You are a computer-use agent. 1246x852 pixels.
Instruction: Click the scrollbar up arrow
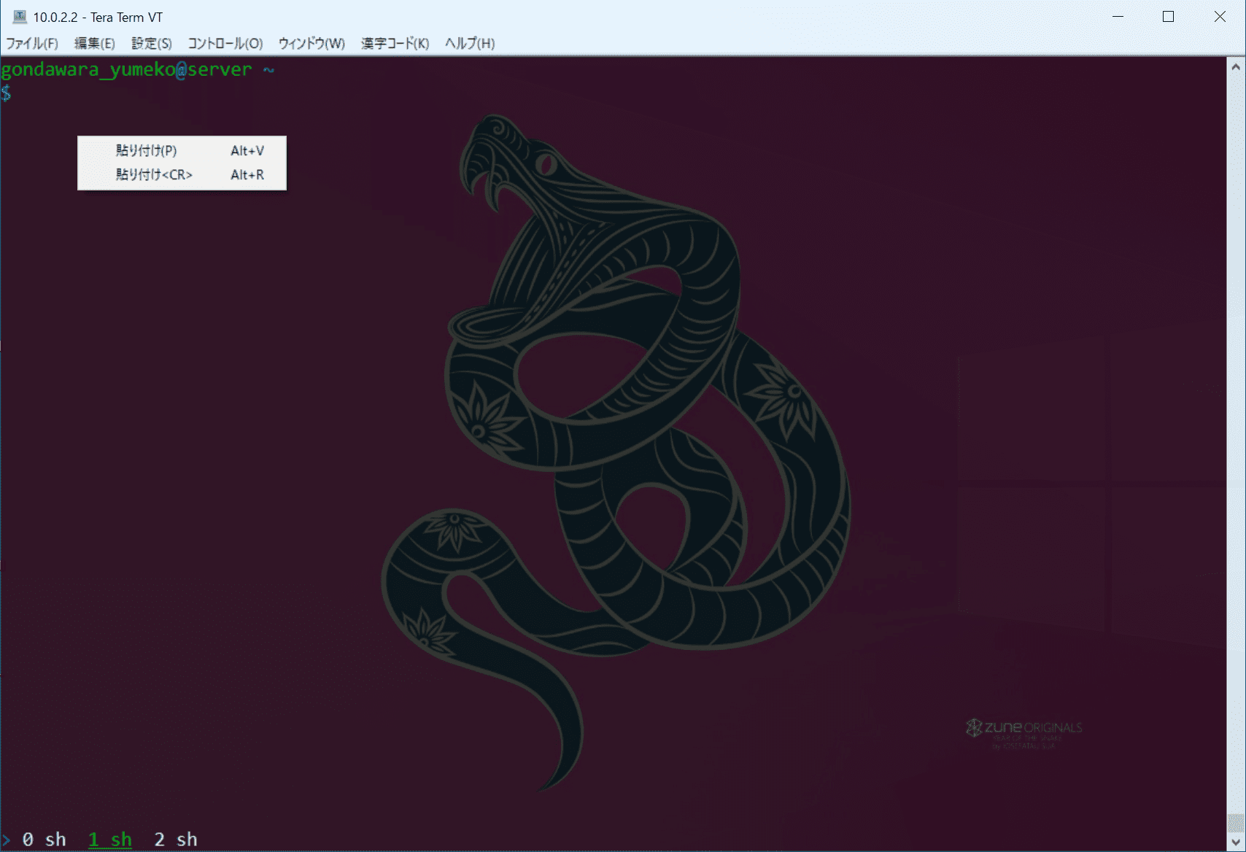1236,66
